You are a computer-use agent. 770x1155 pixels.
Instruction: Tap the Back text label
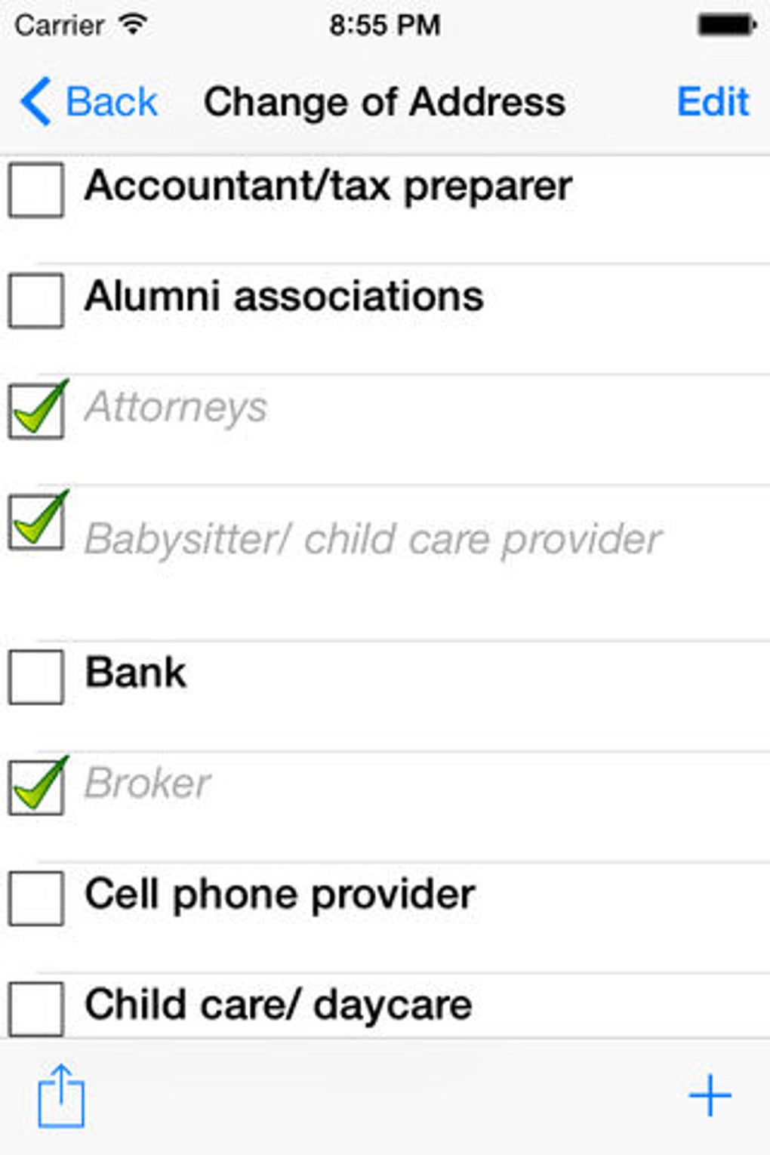[x=112, y=101]
